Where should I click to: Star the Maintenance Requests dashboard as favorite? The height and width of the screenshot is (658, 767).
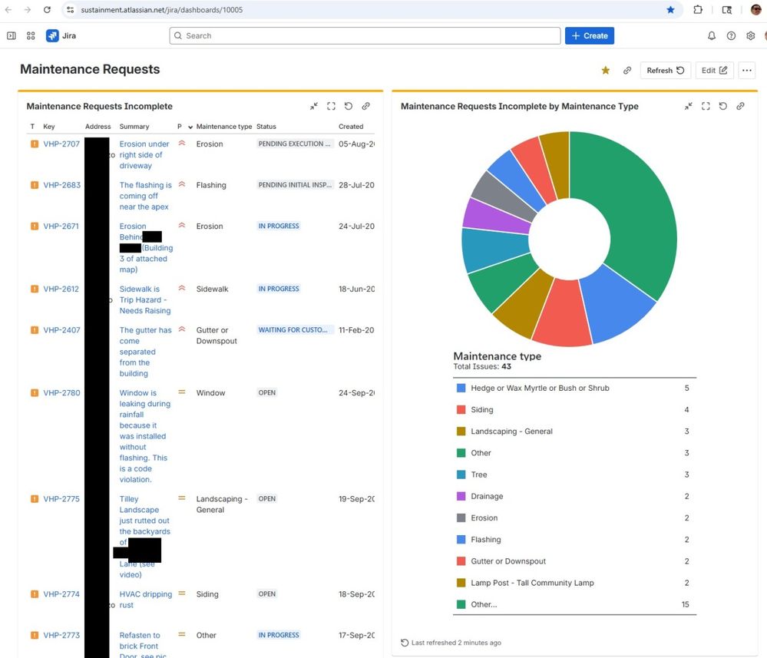[605, 70]
